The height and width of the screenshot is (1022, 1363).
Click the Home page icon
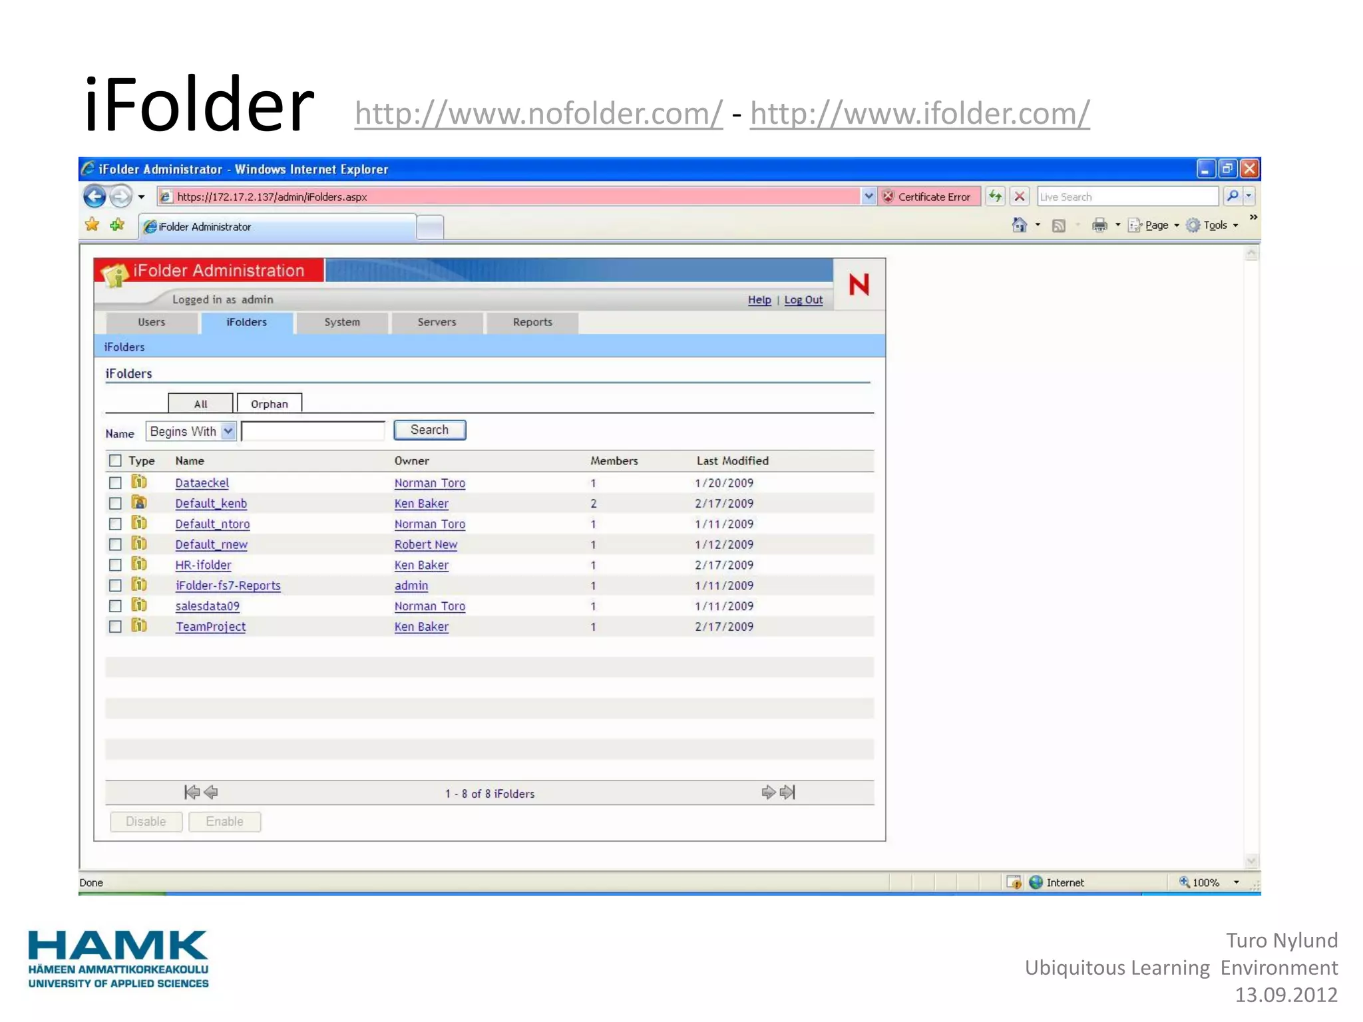[1019, 226]
